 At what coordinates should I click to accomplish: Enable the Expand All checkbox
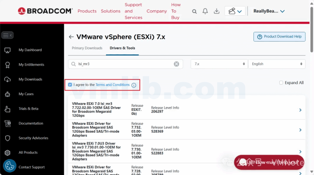[281, 83]
